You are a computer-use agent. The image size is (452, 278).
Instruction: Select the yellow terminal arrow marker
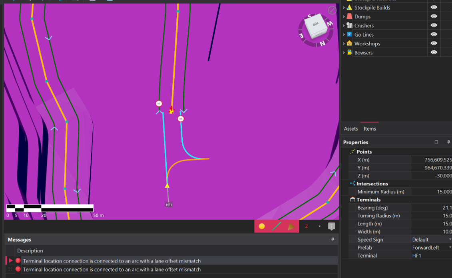[167, 185]
